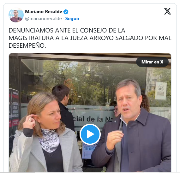Click the X logo in the tweet corner
Viewport: 180px width, 173px height.
(167, 11)
